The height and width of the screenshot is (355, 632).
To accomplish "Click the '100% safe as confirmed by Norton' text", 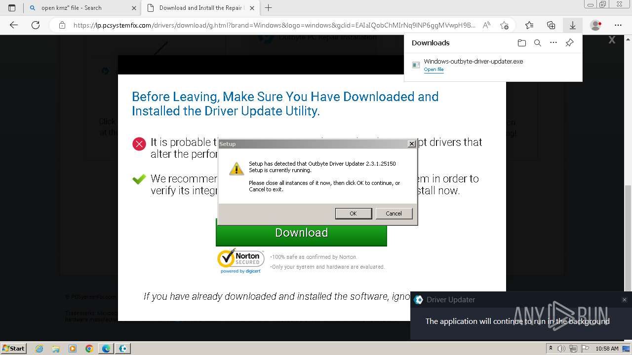I will [314, 257].
